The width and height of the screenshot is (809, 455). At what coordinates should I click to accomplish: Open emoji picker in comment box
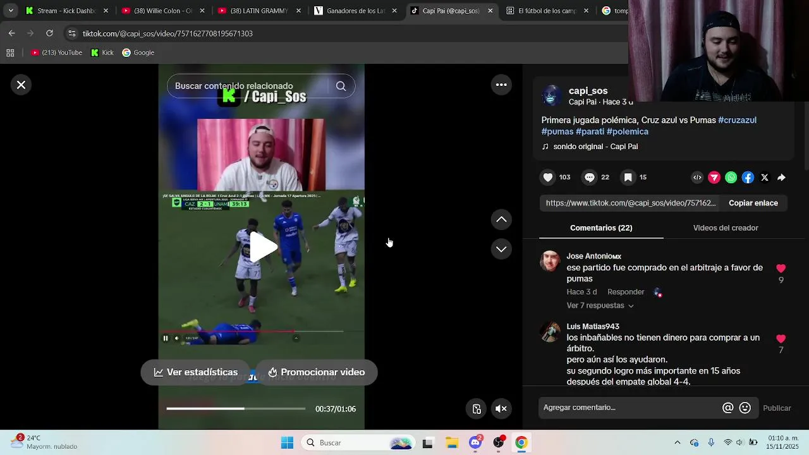coord(745,408)
